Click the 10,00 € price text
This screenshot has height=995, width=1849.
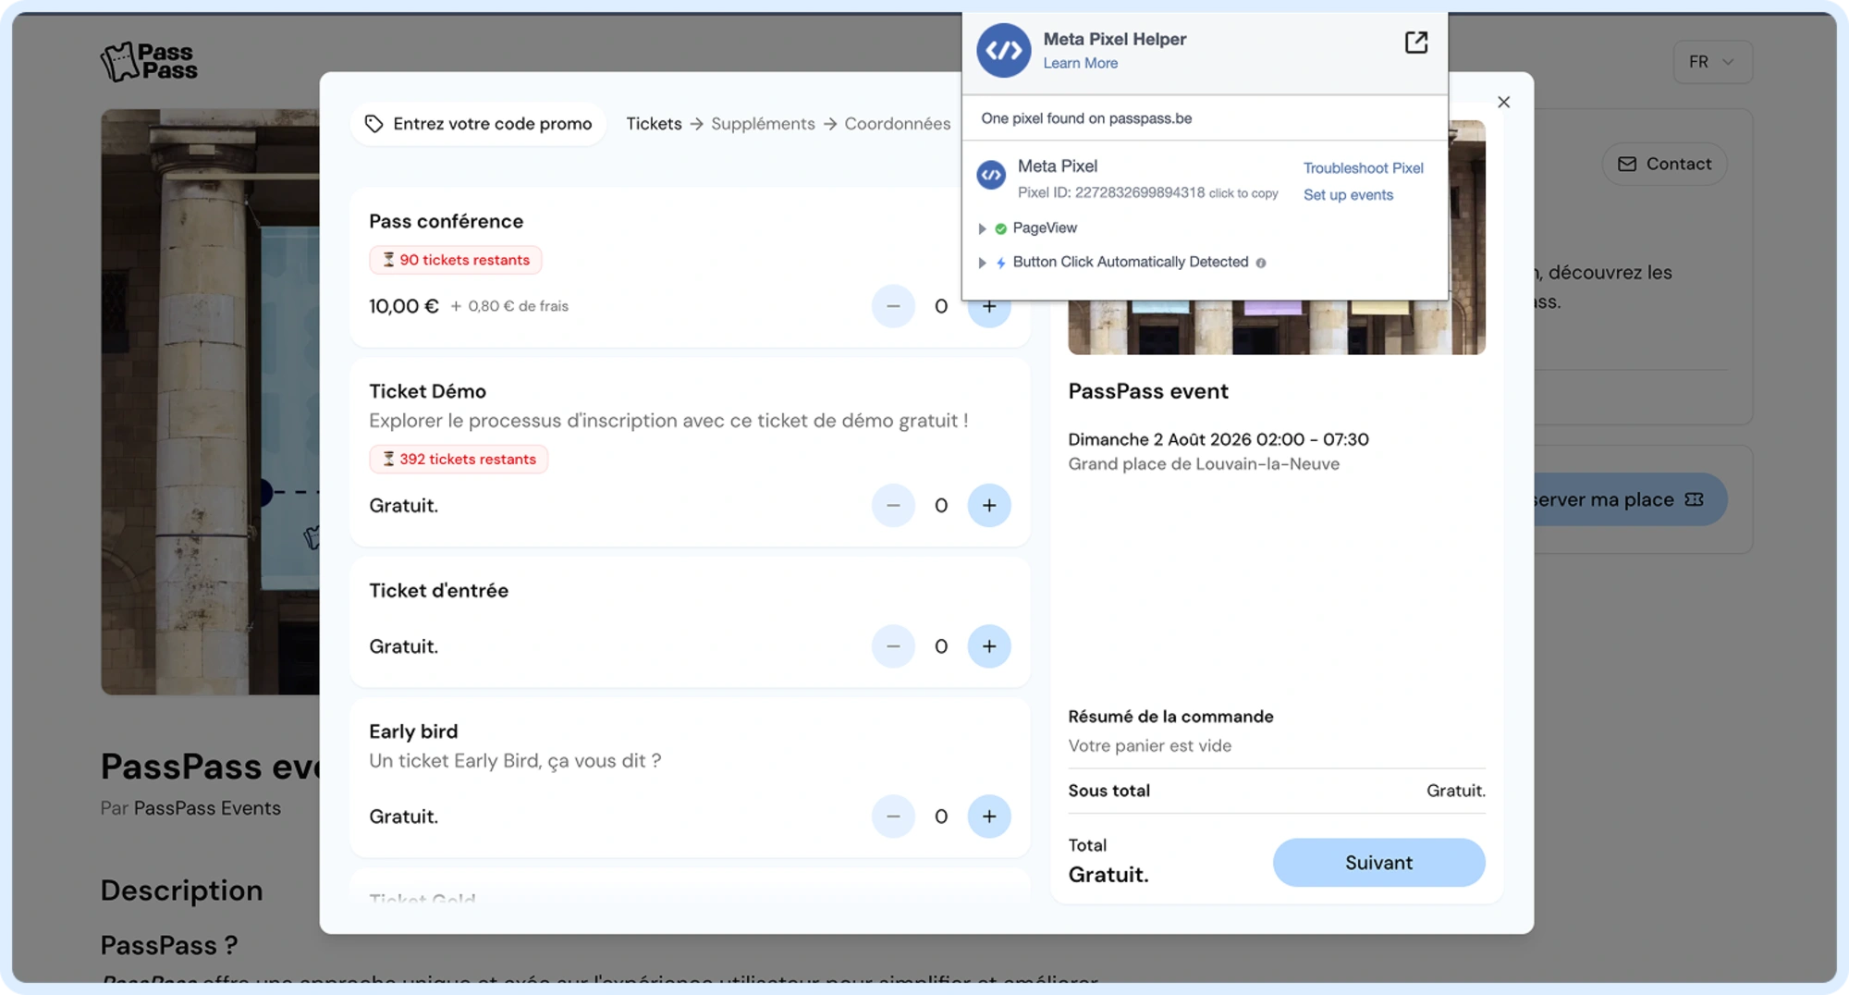pyautogui.click(x=404, y=306)
